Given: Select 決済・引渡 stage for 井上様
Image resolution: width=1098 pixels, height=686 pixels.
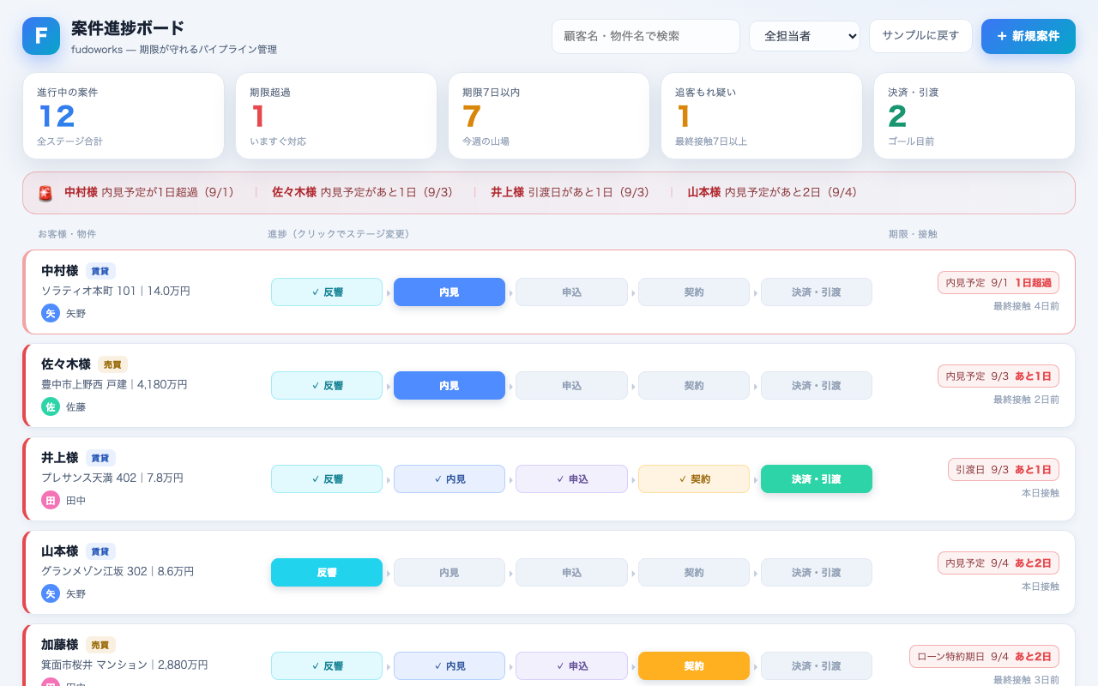Looking at the screenshot, I should pos(817,479).
